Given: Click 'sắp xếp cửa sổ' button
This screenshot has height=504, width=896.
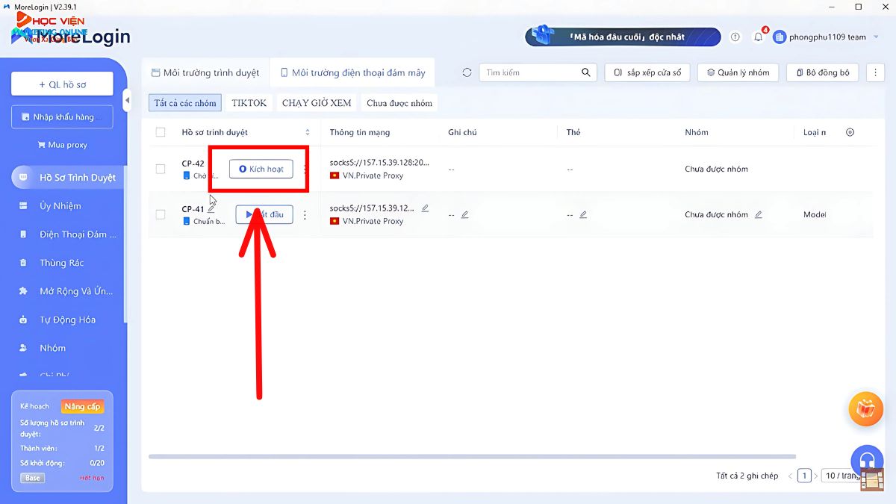Looking at the screenshot, I should 647,72.
